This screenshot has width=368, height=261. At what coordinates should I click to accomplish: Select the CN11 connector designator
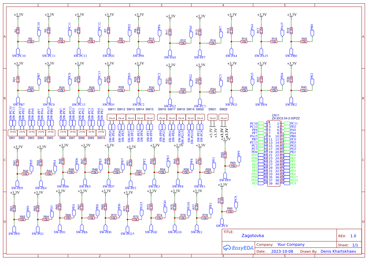[x=275, y=116]
